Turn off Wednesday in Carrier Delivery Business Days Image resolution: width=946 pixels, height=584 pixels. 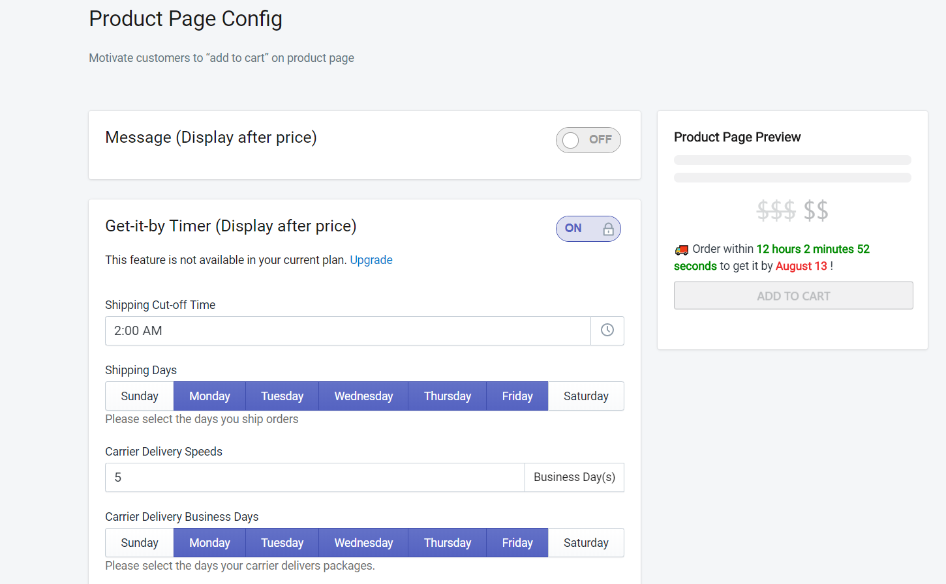(363, 543)
